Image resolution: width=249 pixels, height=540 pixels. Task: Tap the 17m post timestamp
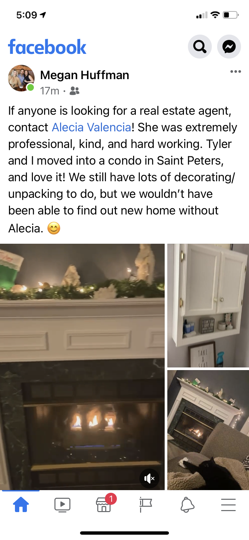50,91
